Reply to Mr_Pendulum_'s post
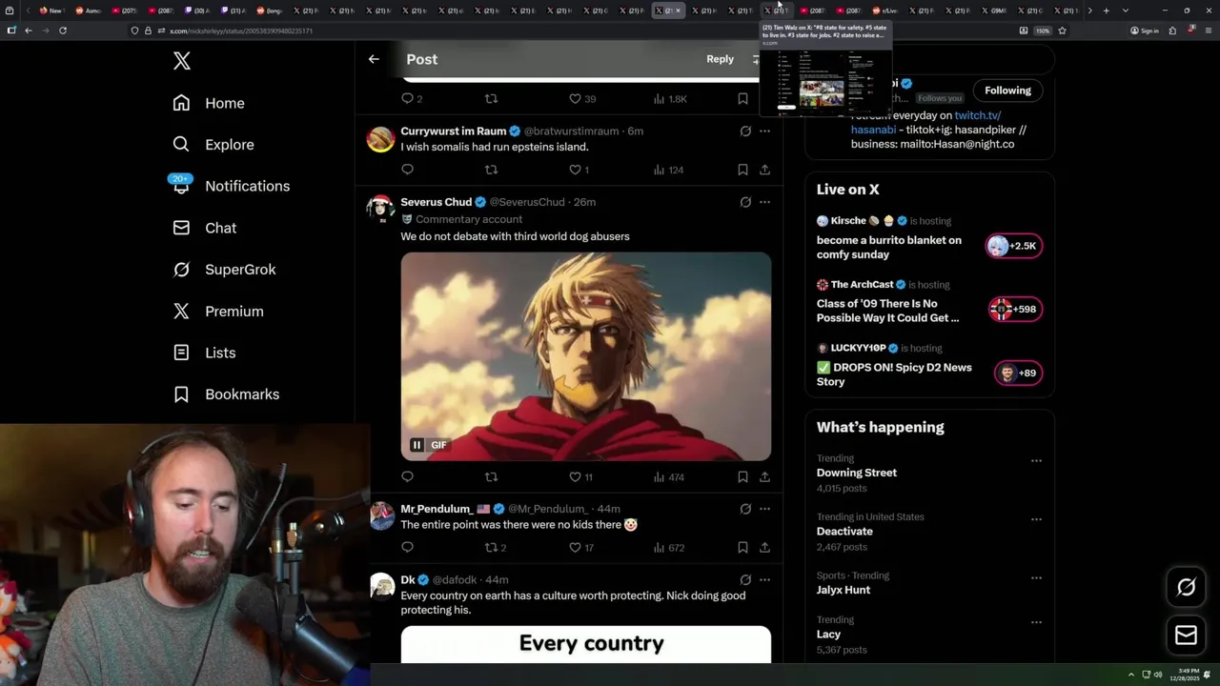Viewport: 1220px width, 686px height. click(407, 547)
